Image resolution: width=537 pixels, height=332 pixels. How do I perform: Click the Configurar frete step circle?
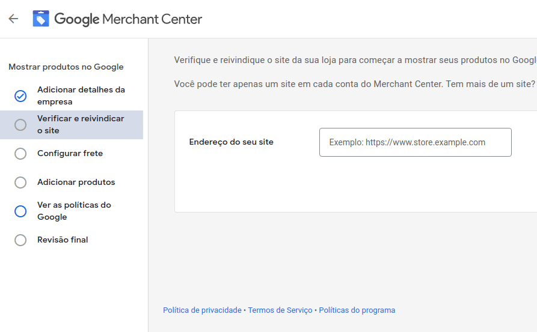click(20, 154)
